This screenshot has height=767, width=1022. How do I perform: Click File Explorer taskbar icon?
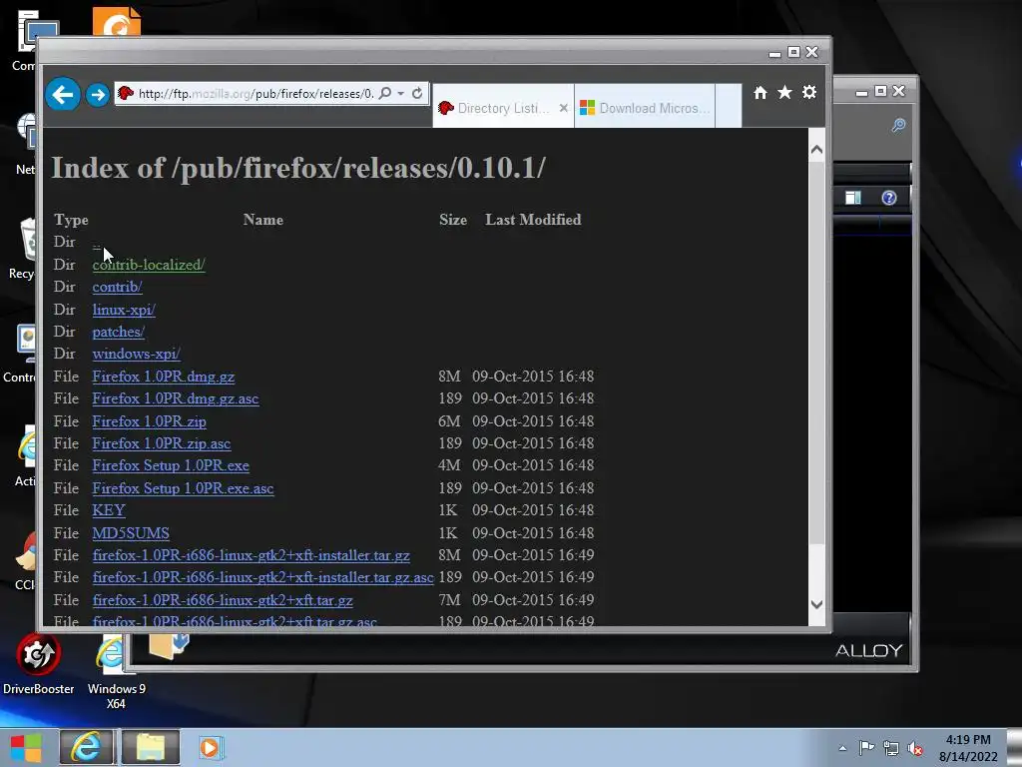click(x=151, y=747)
